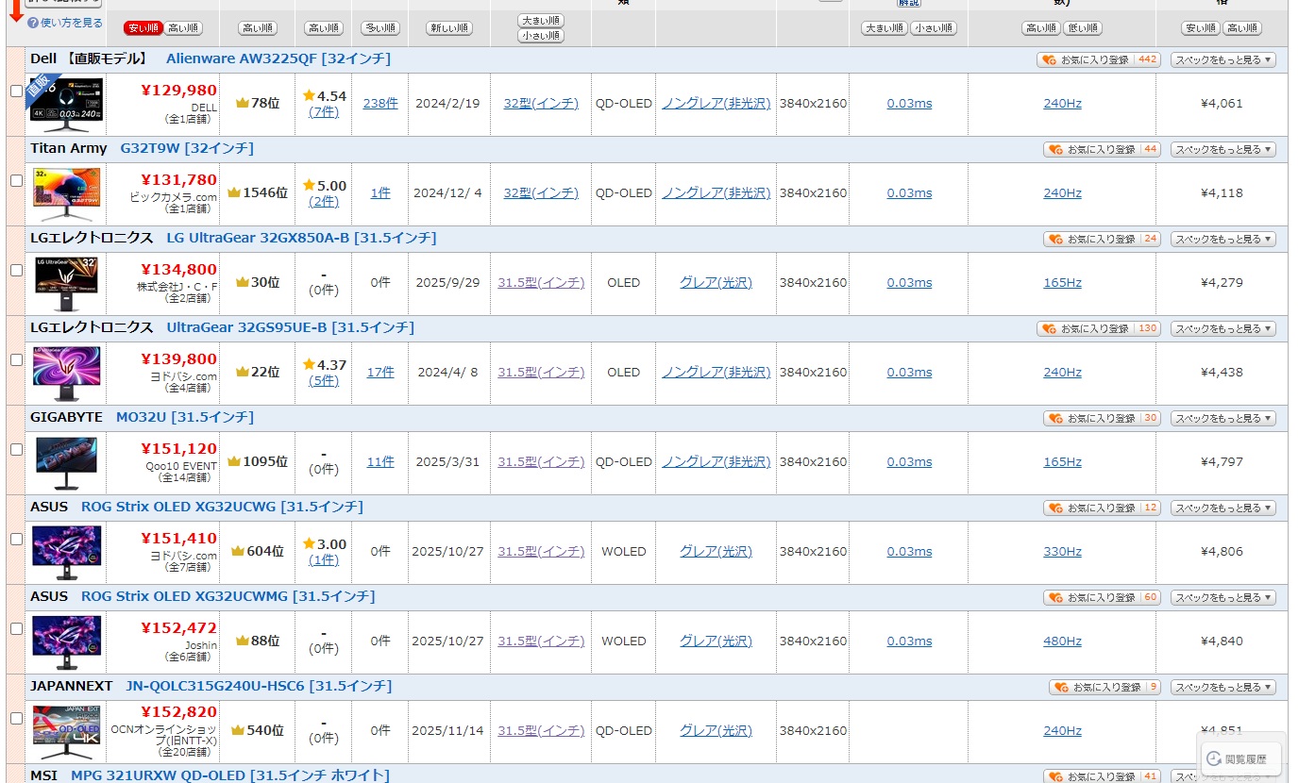Check the box for Alienware AW3225QF
This screenshot has height=783, width=1298.
click(x=16, y=91)
